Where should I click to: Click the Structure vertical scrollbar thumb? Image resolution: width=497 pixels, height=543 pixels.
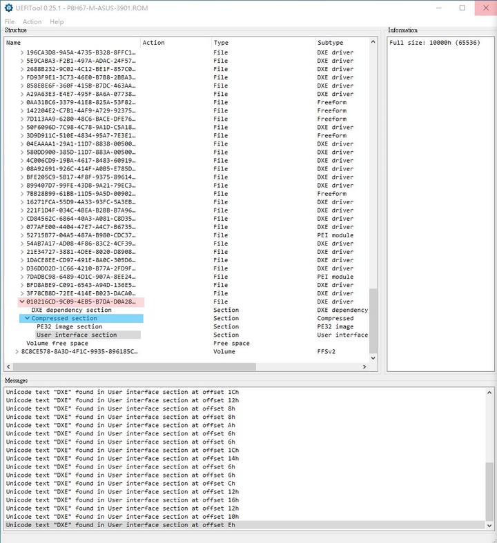coord(373,321)
